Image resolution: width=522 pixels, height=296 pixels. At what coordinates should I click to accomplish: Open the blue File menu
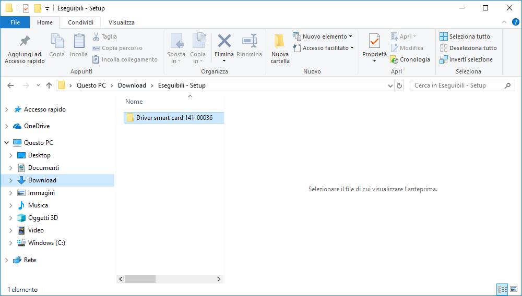pos(15,22)
